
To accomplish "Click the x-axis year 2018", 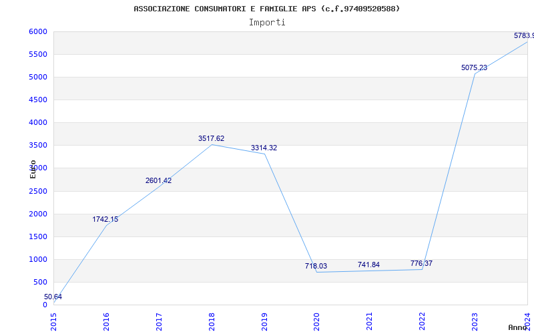I will (212, 321).
